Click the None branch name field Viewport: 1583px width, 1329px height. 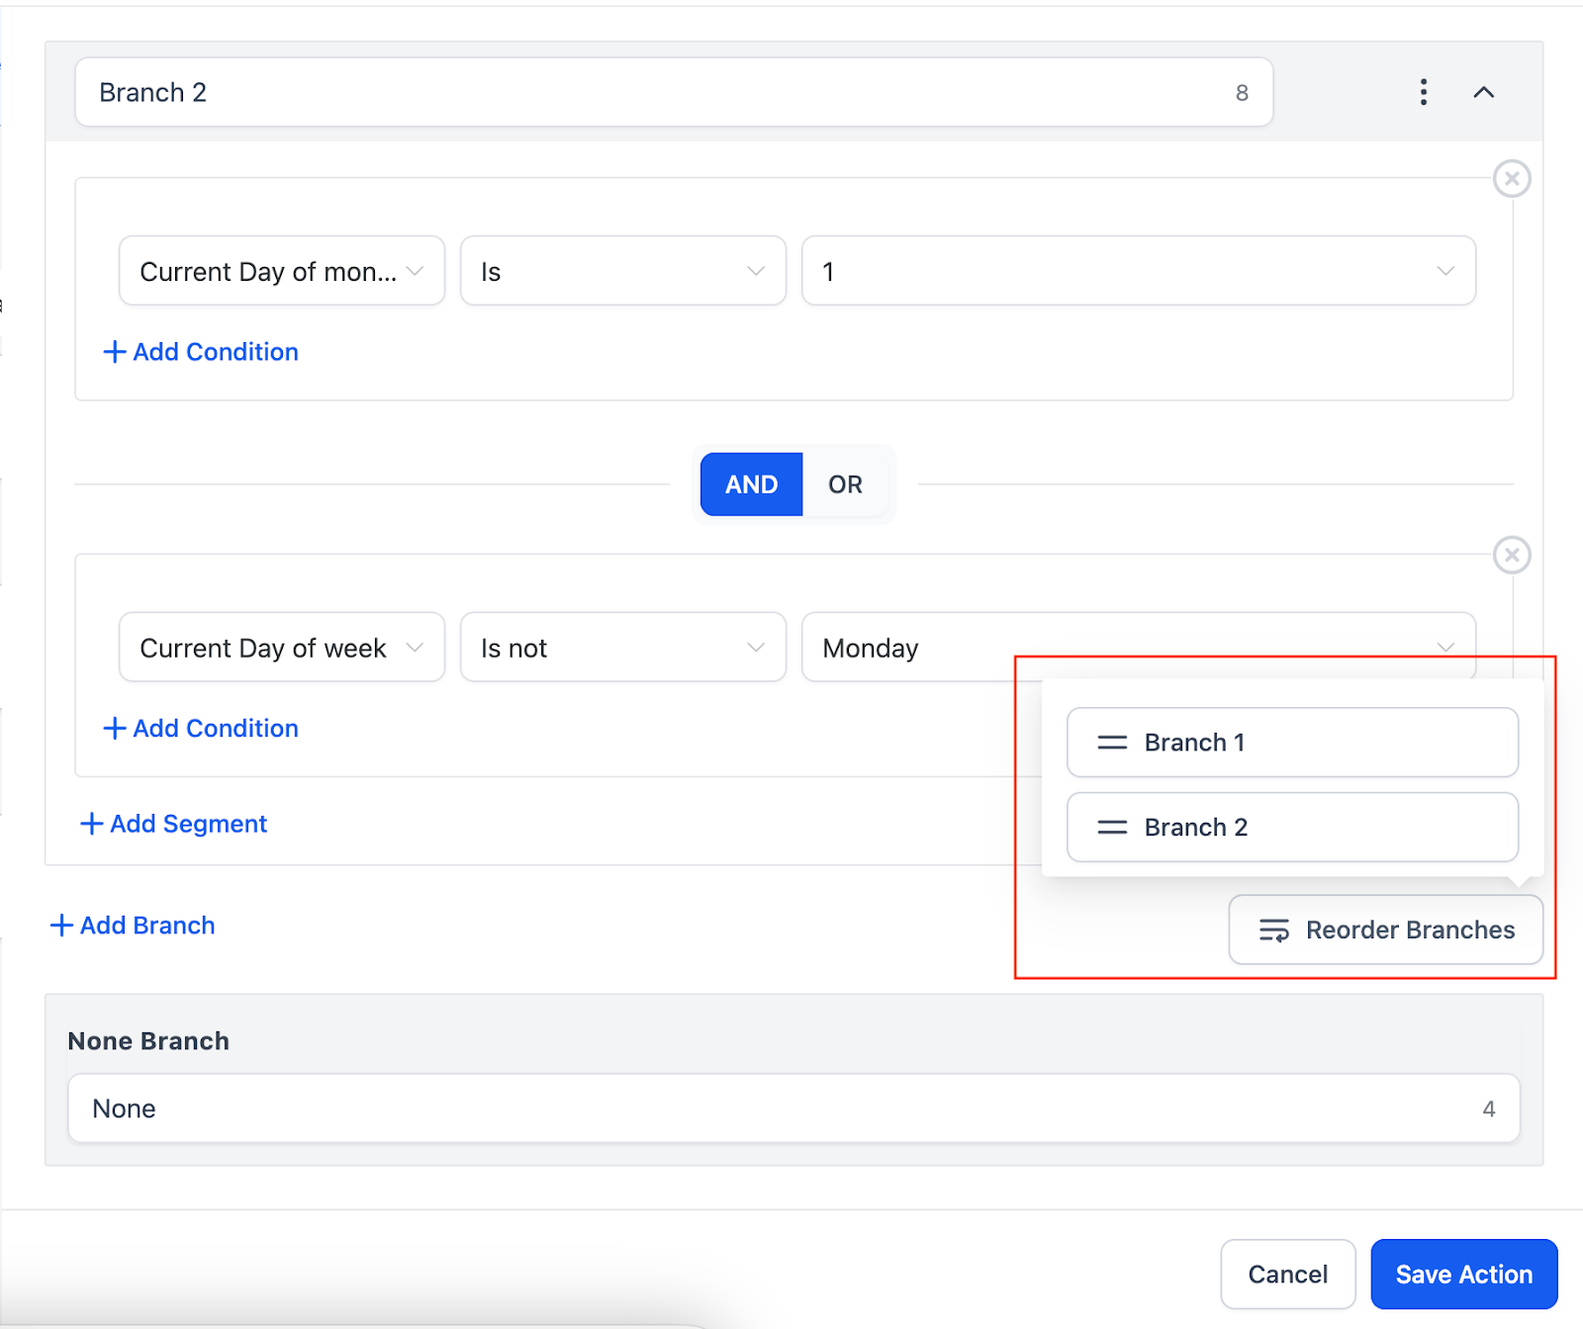793,1108
